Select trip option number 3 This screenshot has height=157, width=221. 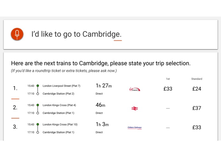(15, 127)
